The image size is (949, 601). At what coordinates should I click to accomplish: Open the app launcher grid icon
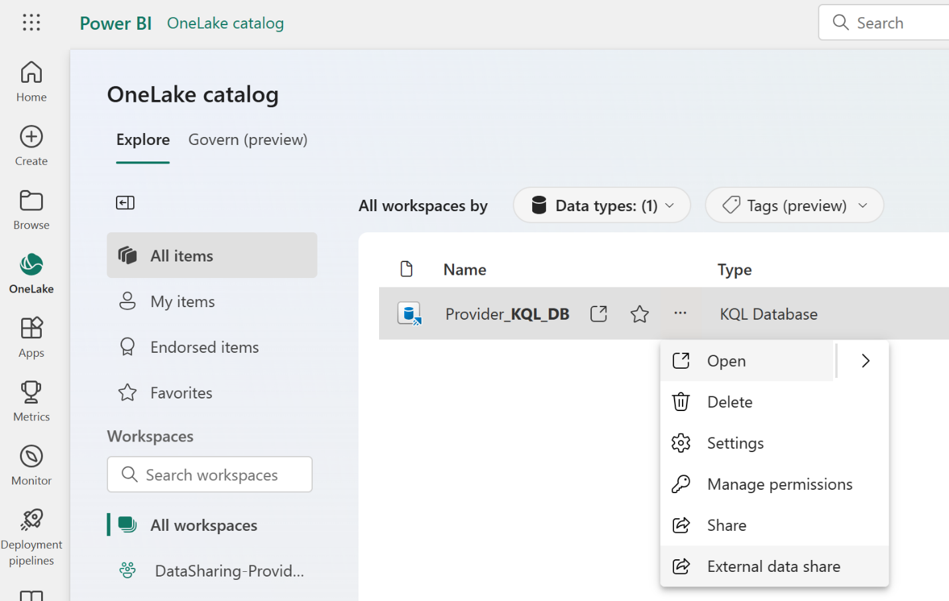pos(31,23)
